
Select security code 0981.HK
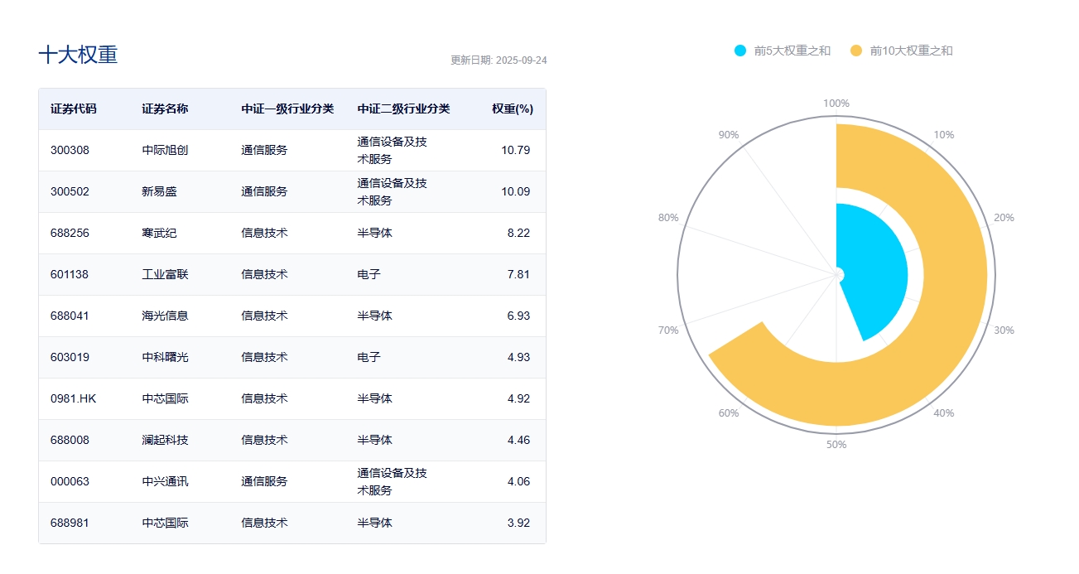coord(73,398)
